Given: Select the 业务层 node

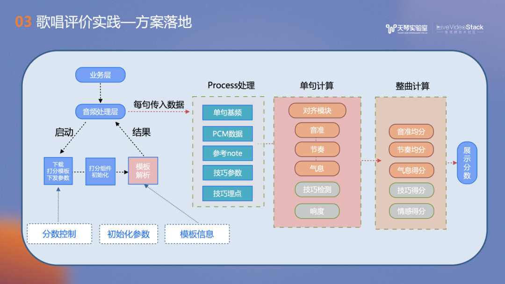Looking at the screenshot, I should (x=100, y=75).
